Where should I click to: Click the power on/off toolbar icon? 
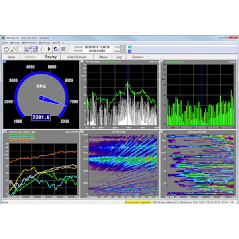pyautogui.click(x=6, y=49)
